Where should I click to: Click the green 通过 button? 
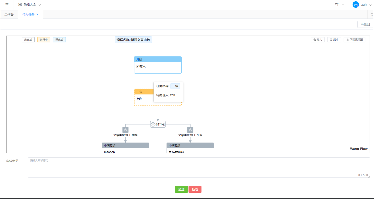point(181,189)
